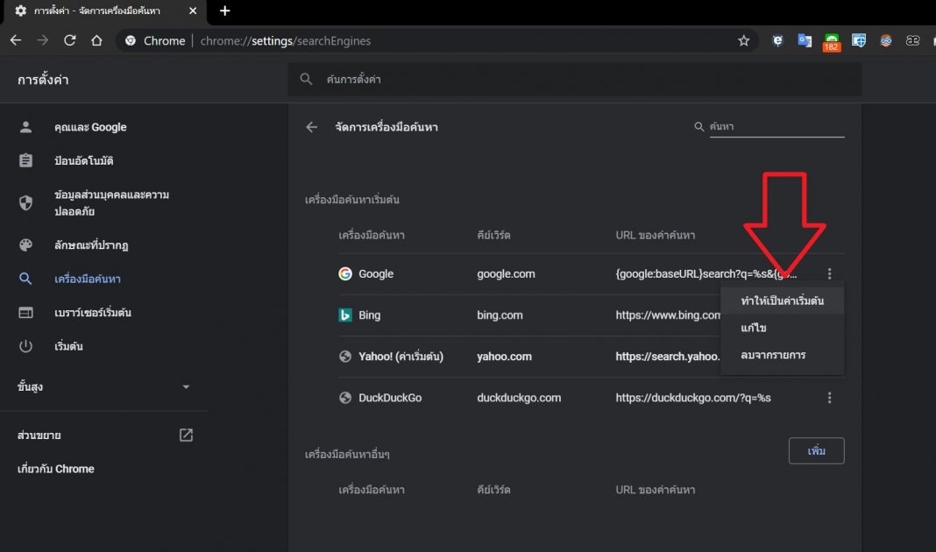Image resolution: width=936 pixels, height=552 pixels.
Task: Click the address bar URL chrome://settings/searchEngines
Action: 286,40
